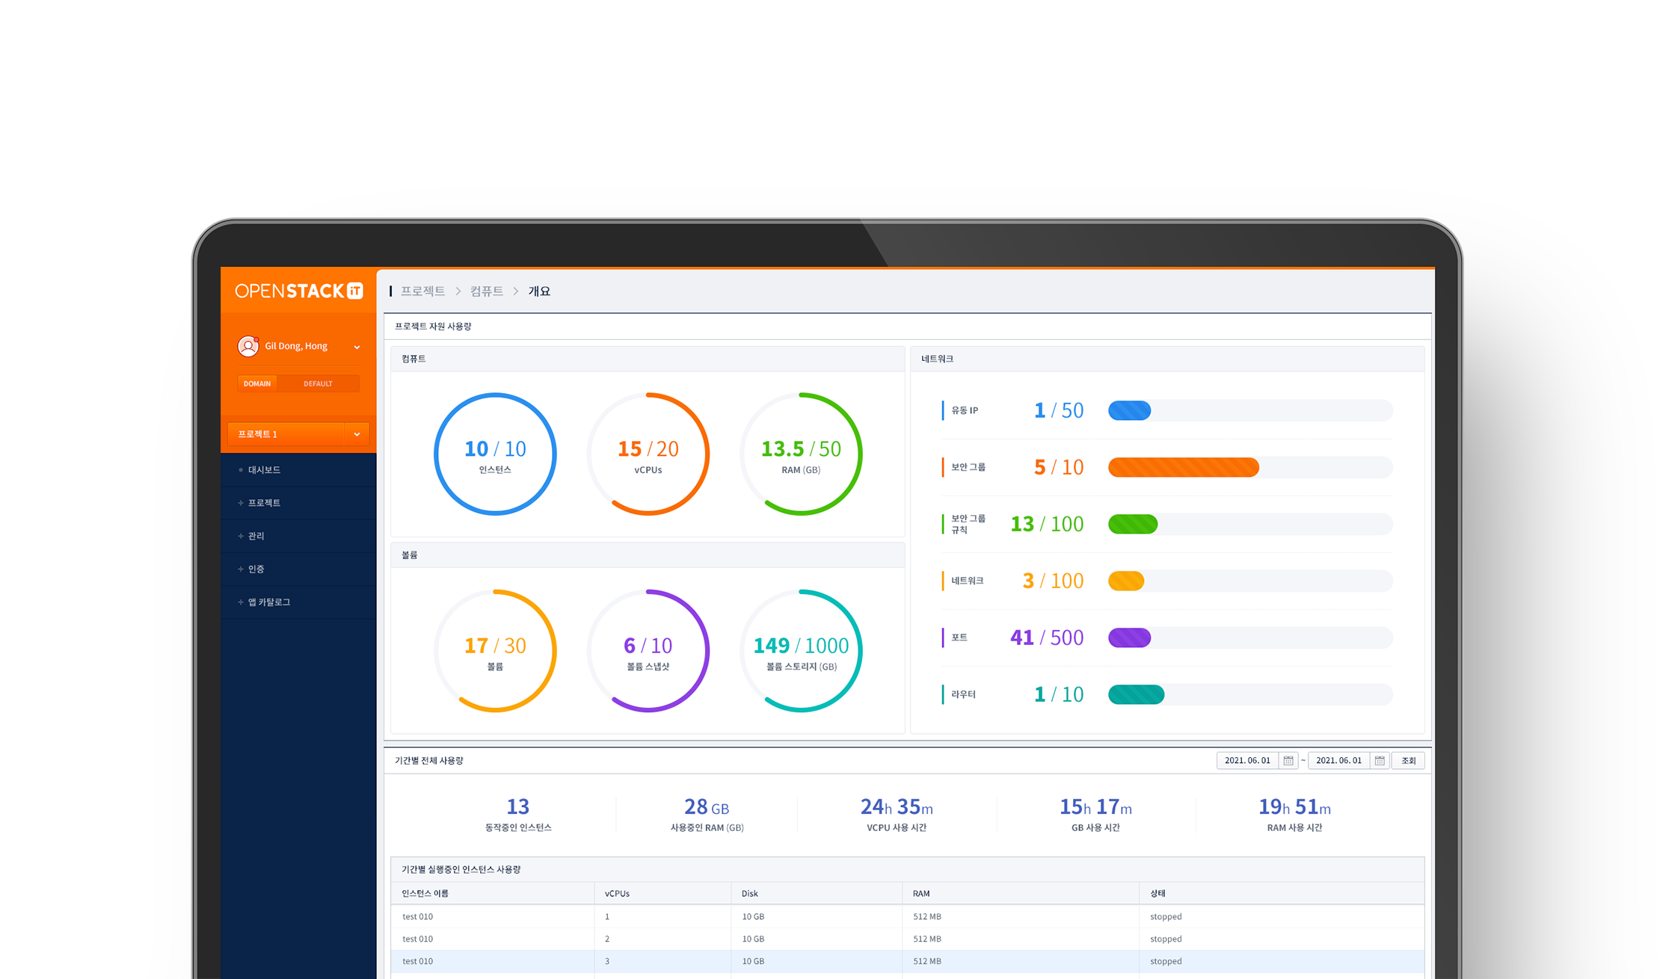
Task: Open the 대시보드 sidebar menu item
Action: pyautogui.click(x=264, y=470)
